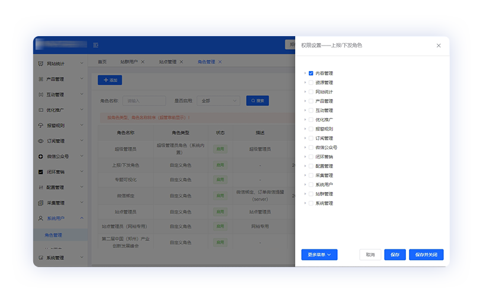This screenshot has width=486, height=302.
Task: Expand the 网站统计 sidebar chevron
Action: (x=82, y=63)
